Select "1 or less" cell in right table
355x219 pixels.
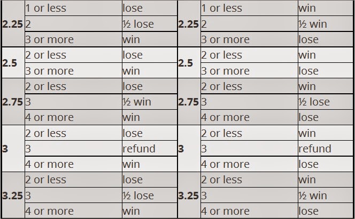point(221,9)
